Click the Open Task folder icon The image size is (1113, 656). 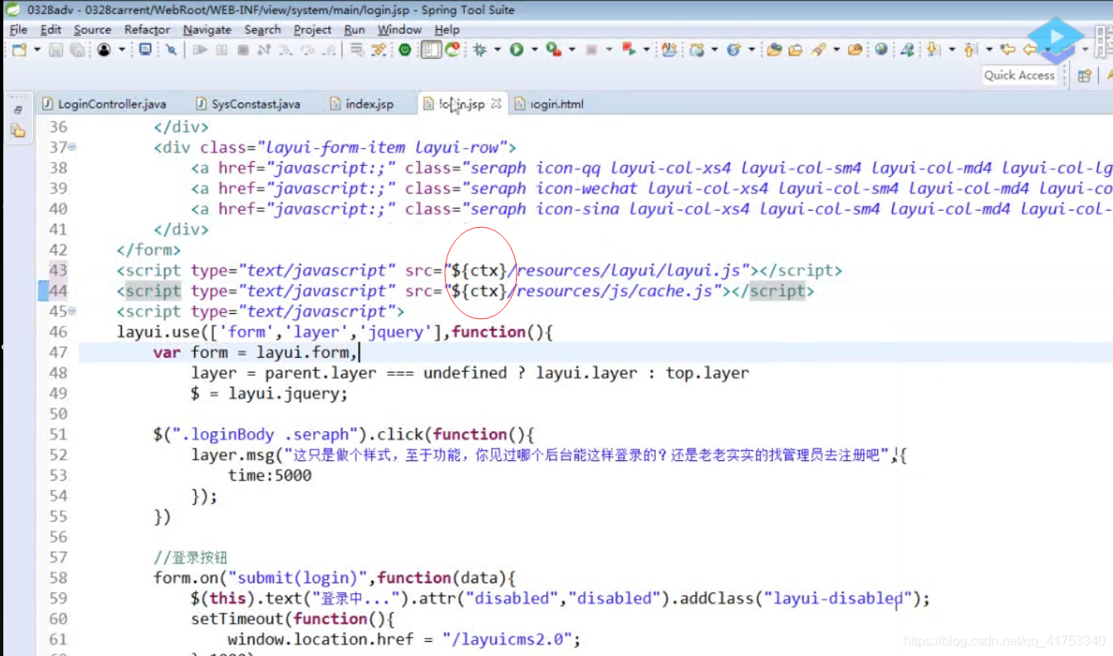795,50
